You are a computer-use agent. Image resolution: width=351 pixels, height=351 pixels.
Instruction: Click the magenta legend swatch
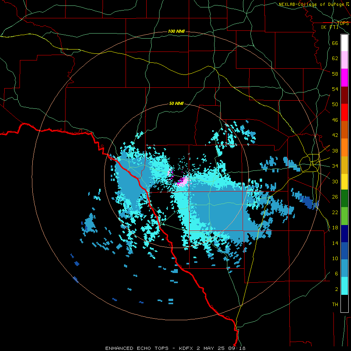tap(344, 78)
